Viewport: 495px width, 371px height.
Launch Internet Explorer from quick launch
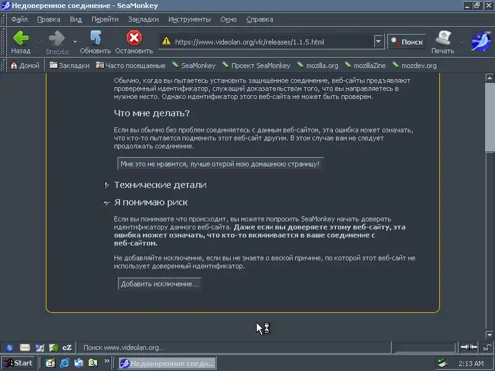tap(65, 363)
